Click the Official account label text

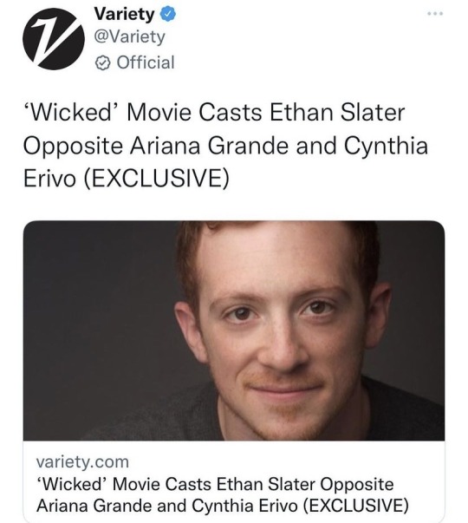pos(146,62)
